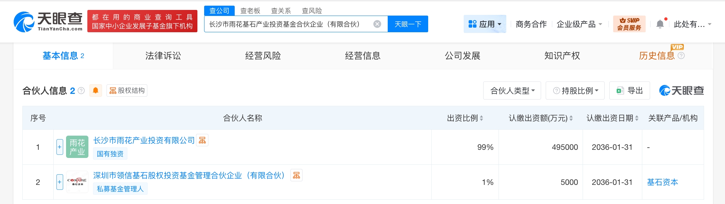Screen dimensions: 725x204
Task: Open equity chart icon for 深圳市领信基石
Action: [296, 175]
